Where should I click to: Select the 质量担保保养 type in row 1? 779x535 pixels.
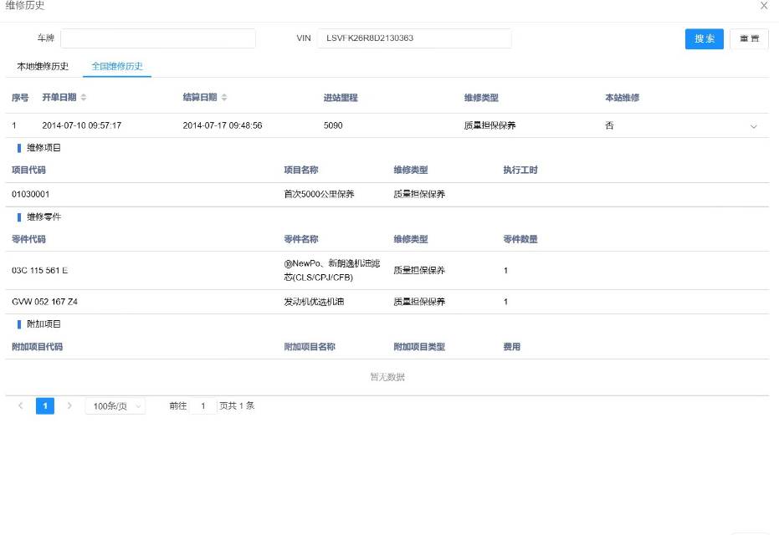coord(489,125)
